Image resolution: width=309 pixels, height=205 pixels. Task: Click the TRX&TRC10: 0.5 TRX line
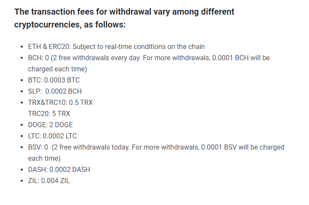pos(60,103)
